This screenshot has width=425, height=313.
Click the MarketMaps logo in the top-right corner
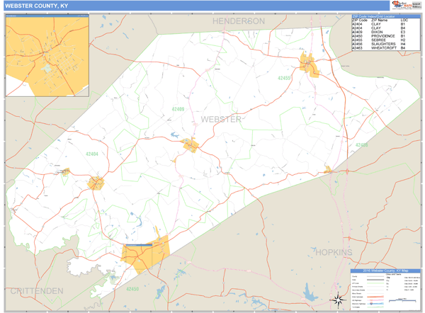tap(402, 5)
